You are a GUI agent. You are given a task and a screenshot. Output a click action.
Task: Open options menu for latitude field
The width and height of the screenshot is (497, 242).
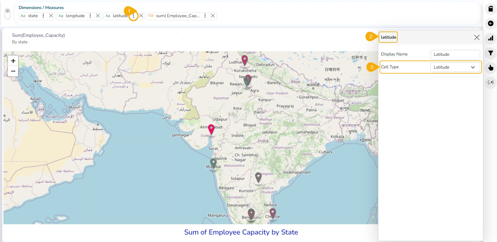(133, 16)
